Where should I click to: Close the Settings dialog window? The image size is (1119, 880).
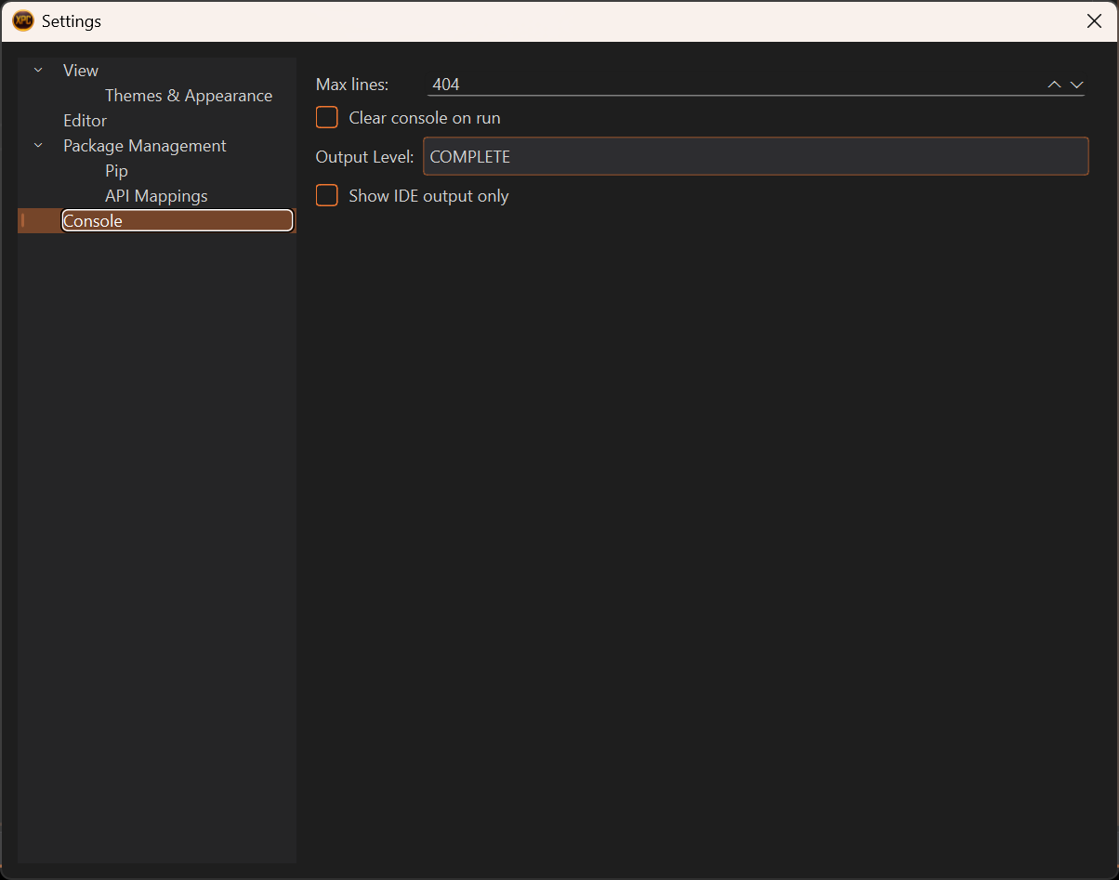[1094, 20]
